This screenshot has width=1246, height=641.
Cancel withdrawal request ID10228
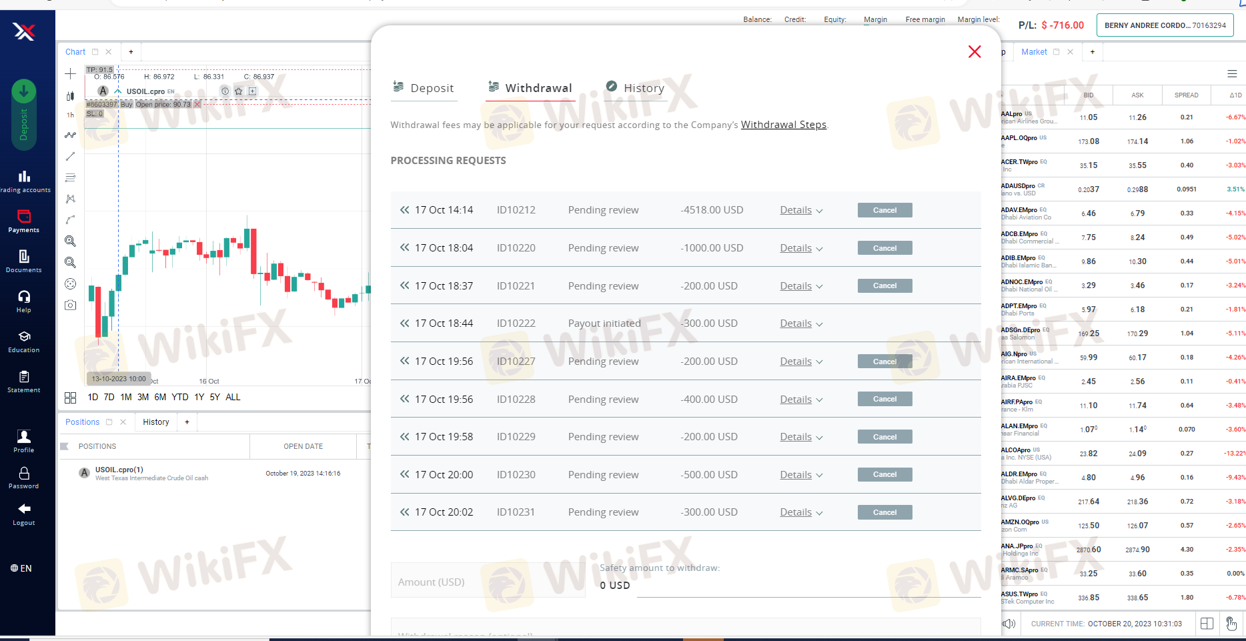[x=884, y=399]
